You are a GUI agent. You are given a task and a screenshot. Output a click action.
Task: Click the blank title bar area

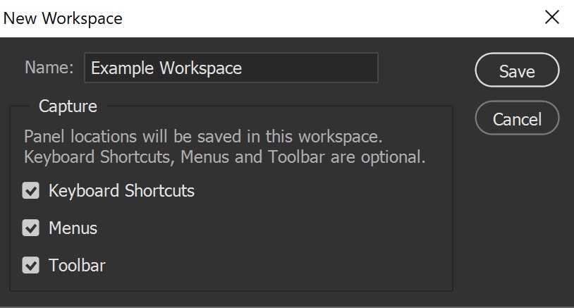click(317, 18)
